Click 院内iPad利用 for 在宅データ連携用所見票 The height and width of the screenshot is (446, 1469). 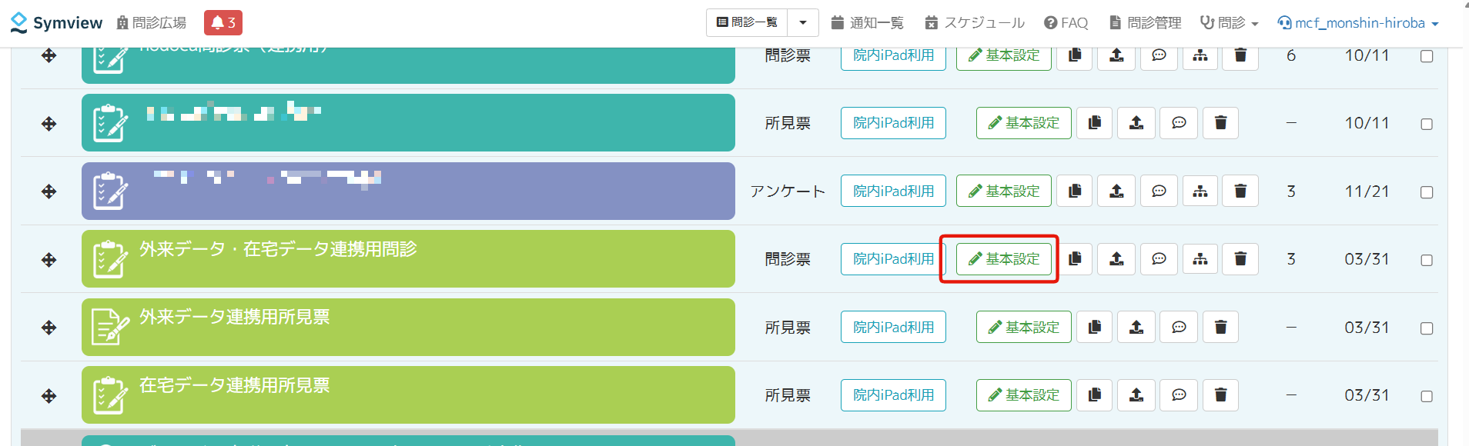click(893, 395)
